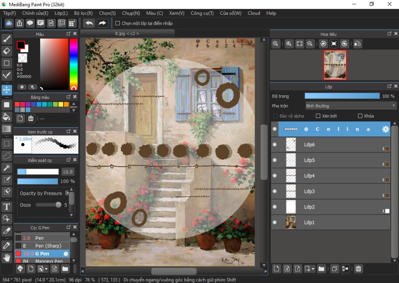Pop out the 'Cọ: G Pen' brush panel

pos(69,227)
